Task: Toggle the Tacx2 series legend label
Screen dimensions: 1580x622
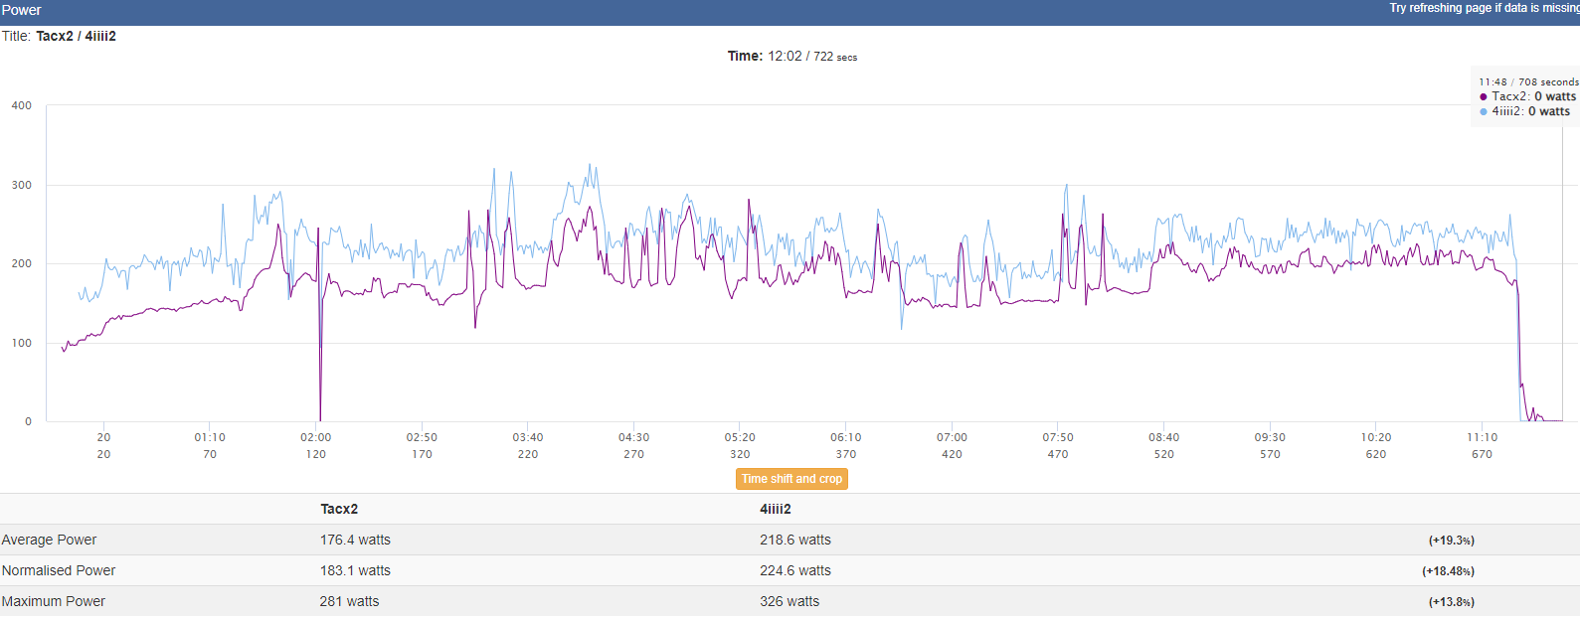Action: (1532, 96)
